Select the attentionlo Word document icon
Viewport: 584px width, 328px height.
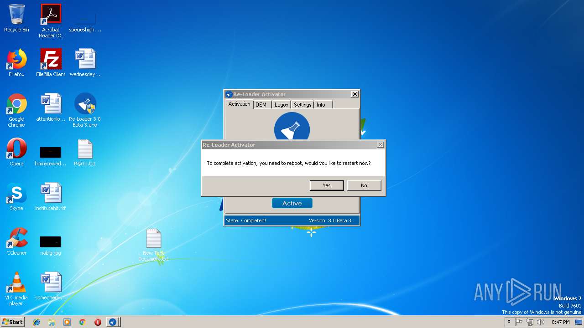coord(51,108)
